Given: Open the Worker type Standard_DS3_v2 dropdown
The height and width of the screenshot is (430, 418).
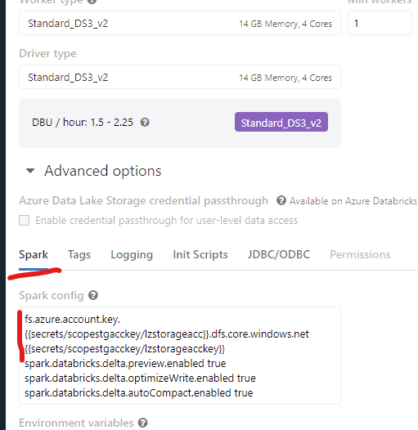Looking at the screenshot, I should point(180,24).
